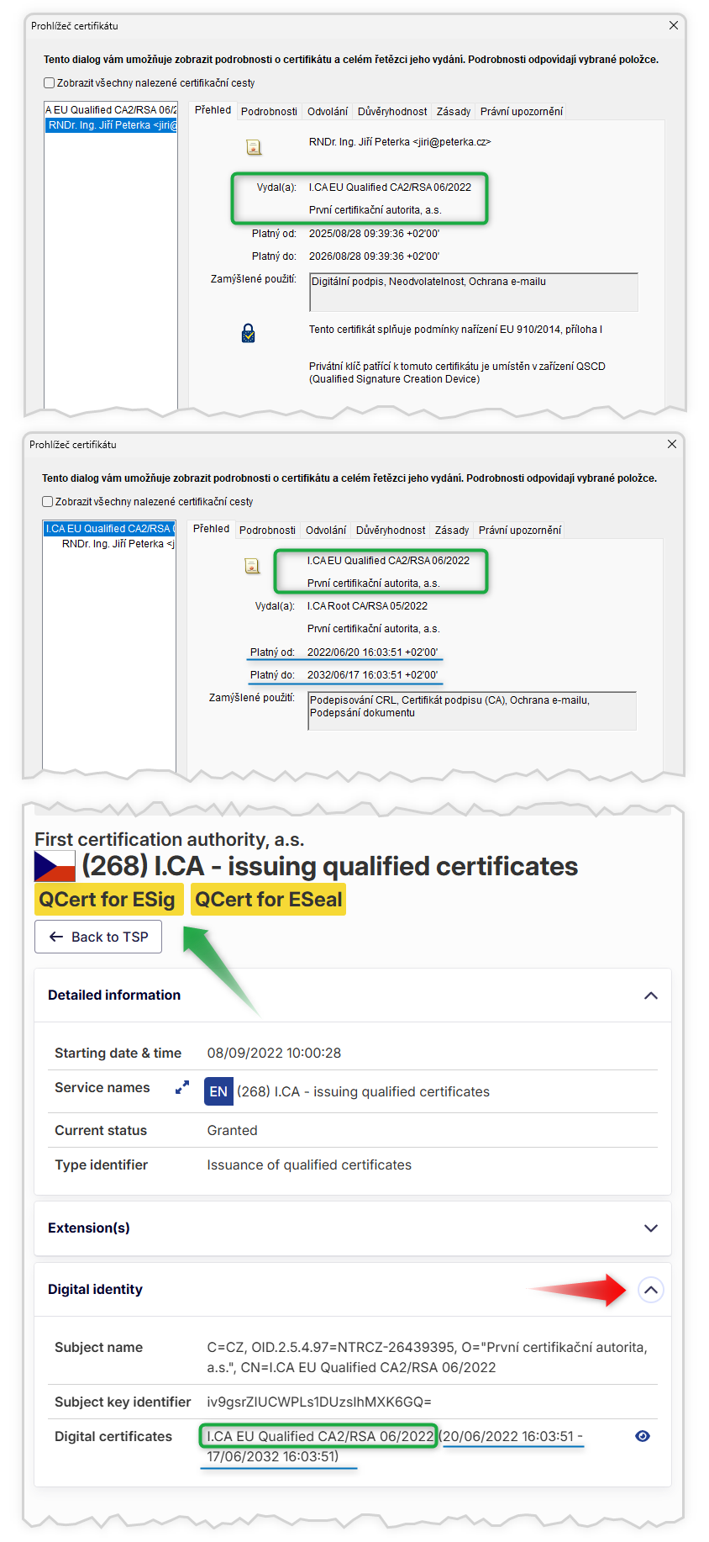Image resolution: width=709 pixels, height=1542 pixels.
Task: Click 'First certification authority, a.s.' heading
Action: tap(169, 839)
